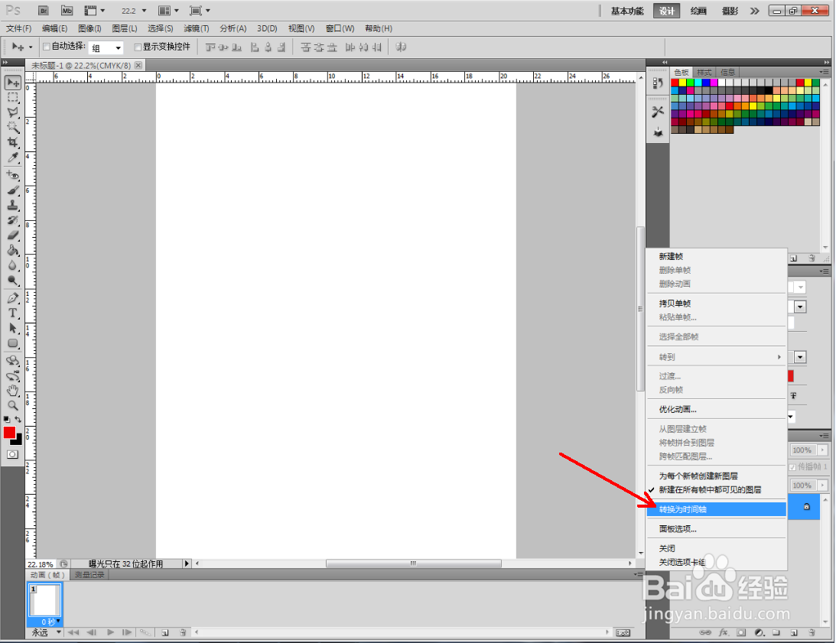This screenshot has width=836, height=643.
Task: Enable the 自动选择 checkbox
Action: [x=47, y=47]
